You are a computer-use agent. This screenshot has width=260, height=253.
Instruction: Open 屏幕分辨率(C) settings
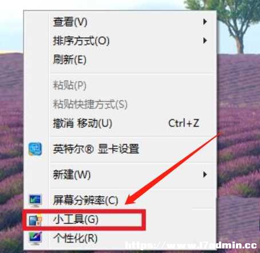pyautogui.click(x=120, y=200)
